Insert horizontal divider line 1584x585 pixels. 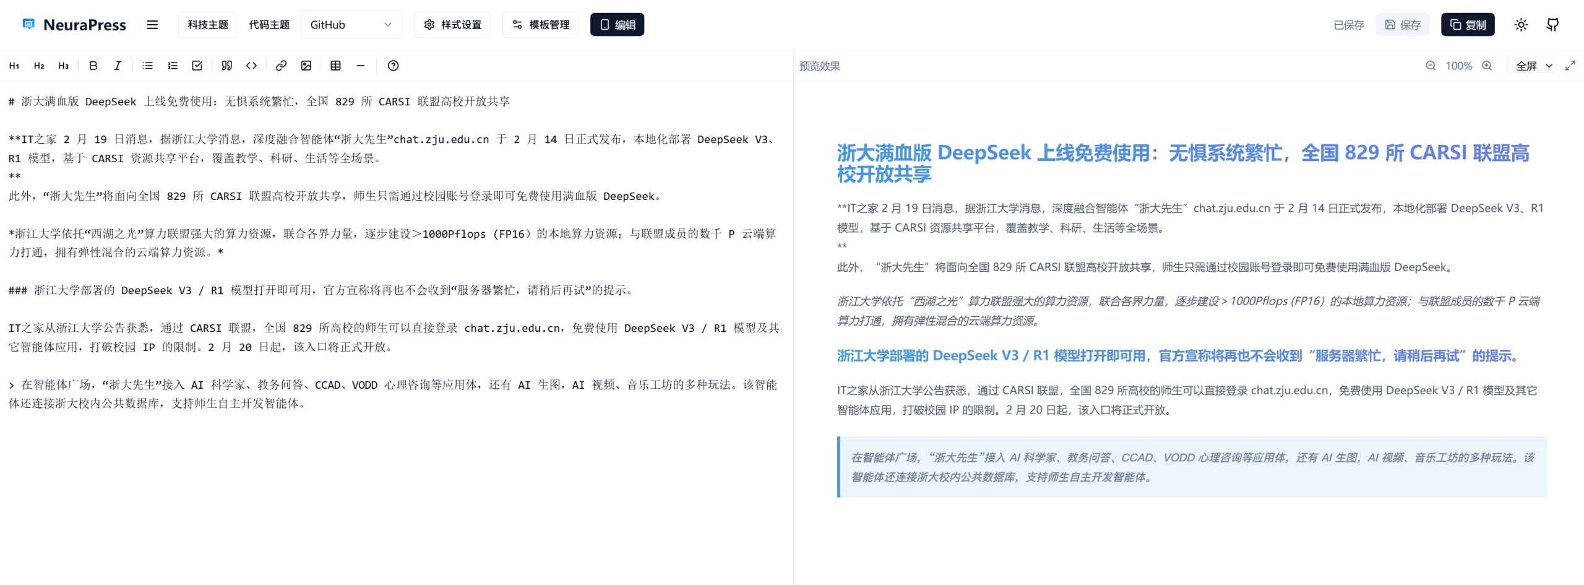pos(360,66)
